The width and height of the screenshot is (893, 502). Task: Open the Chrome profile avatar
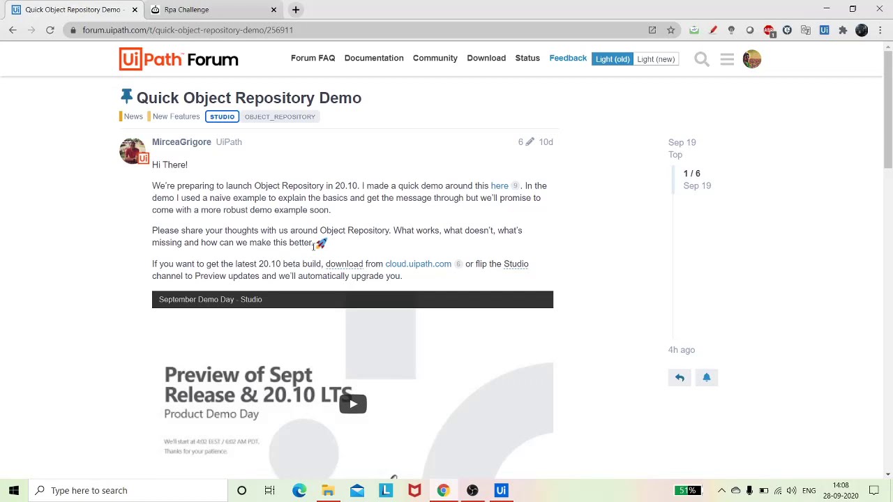[862, 30]
